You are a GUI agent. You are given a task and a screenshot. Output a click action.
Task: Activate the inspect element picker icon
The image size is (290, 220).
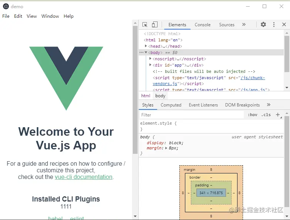coord(145,24)
